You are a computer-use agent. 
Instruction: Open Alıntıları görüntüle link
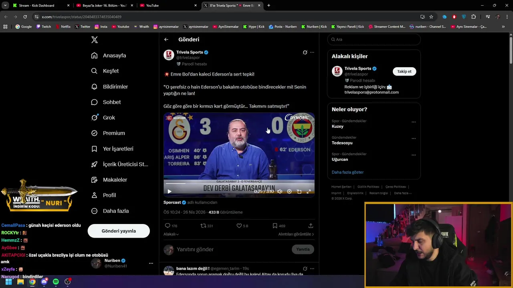pyautogui.click(x=296, y=234)
